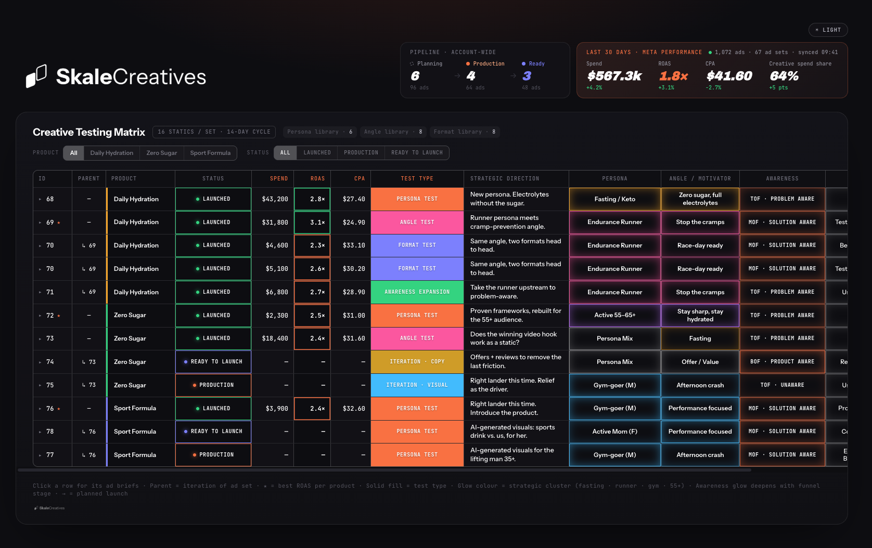Filter status by LAUNCHED
872x548 pixels.
click(x=317, y=153)
